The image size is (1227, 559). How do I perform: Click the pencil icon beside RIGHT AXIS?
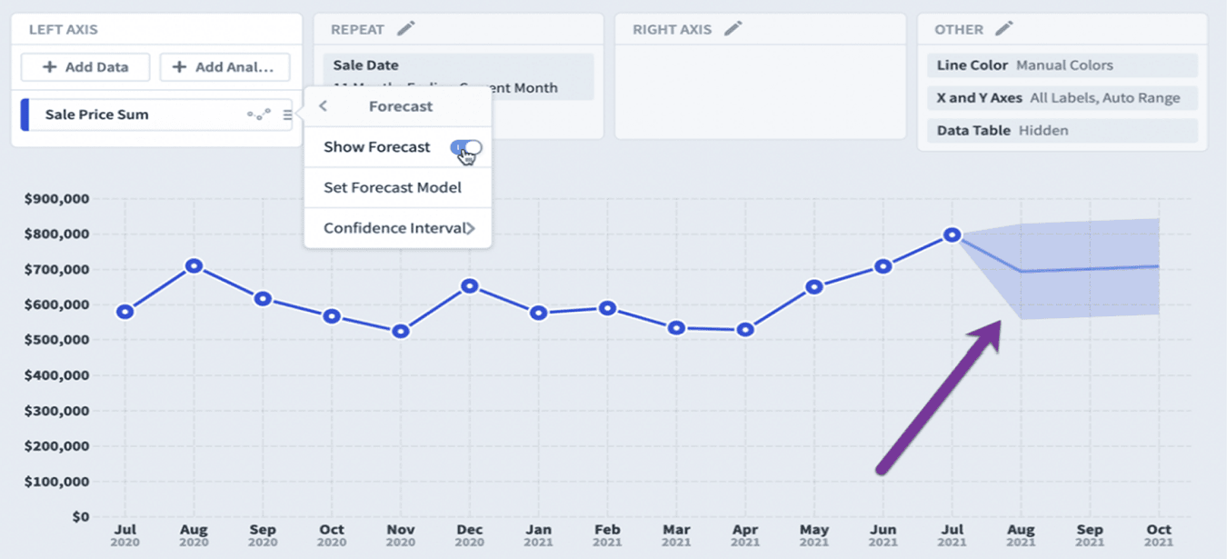tap(733, 28)
